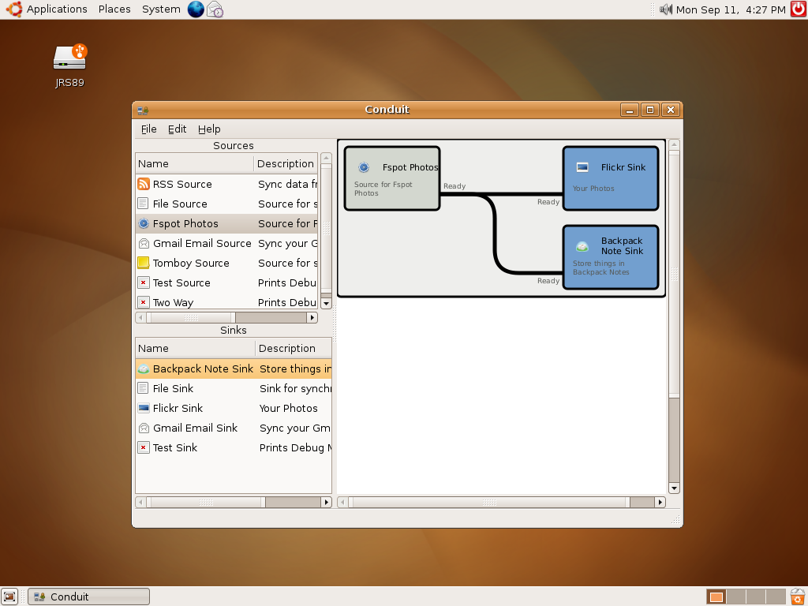This screenshot has height=606, width=808.
Task: Sort Sources by the Name column header
Action: (194, 164)
